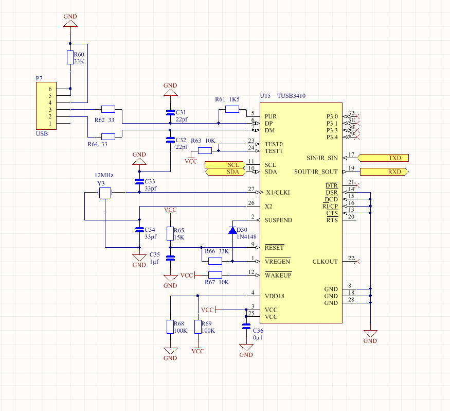Click the "RESET" pin name

pyautogui.click(x=274, y=248)
